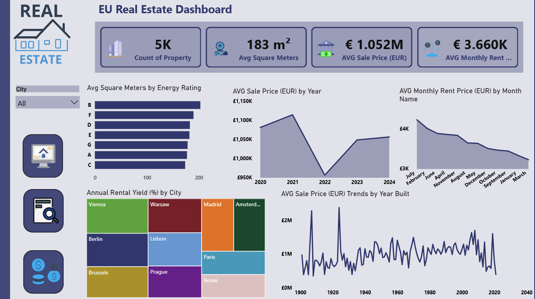Select the Vienna tile in treemap
Image resolution: width=535 pixels, height=299 pixels.
(117, 216)
